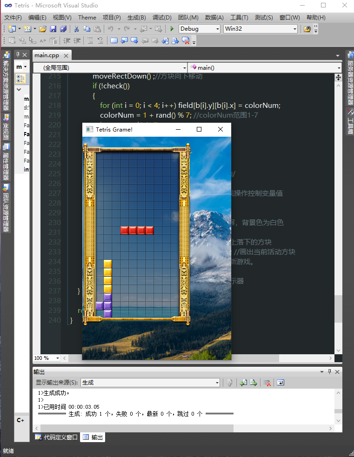This screenshot has height=457, width=354.
Task: Open the 团队资源管理器 side tab
Action: [6, 208]
